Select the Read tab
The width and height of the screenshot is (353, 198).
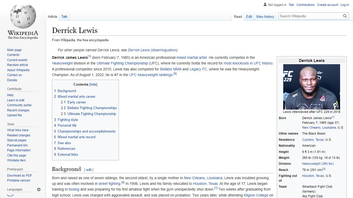pyautogui.click(x=238, y=16)
